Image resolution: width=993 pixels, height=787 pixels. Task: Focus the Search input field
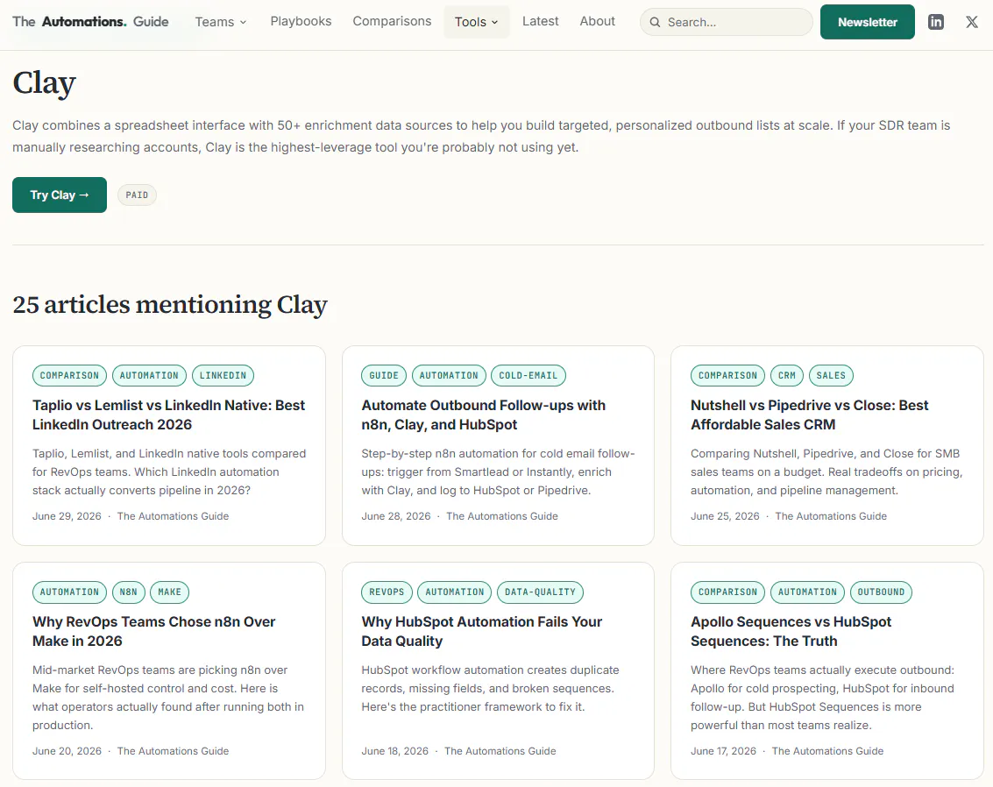click(727, 22)
